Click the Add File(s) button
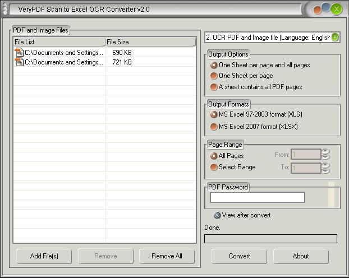The height and width of the screenshot is (278, 349). (x=44, y=256)
